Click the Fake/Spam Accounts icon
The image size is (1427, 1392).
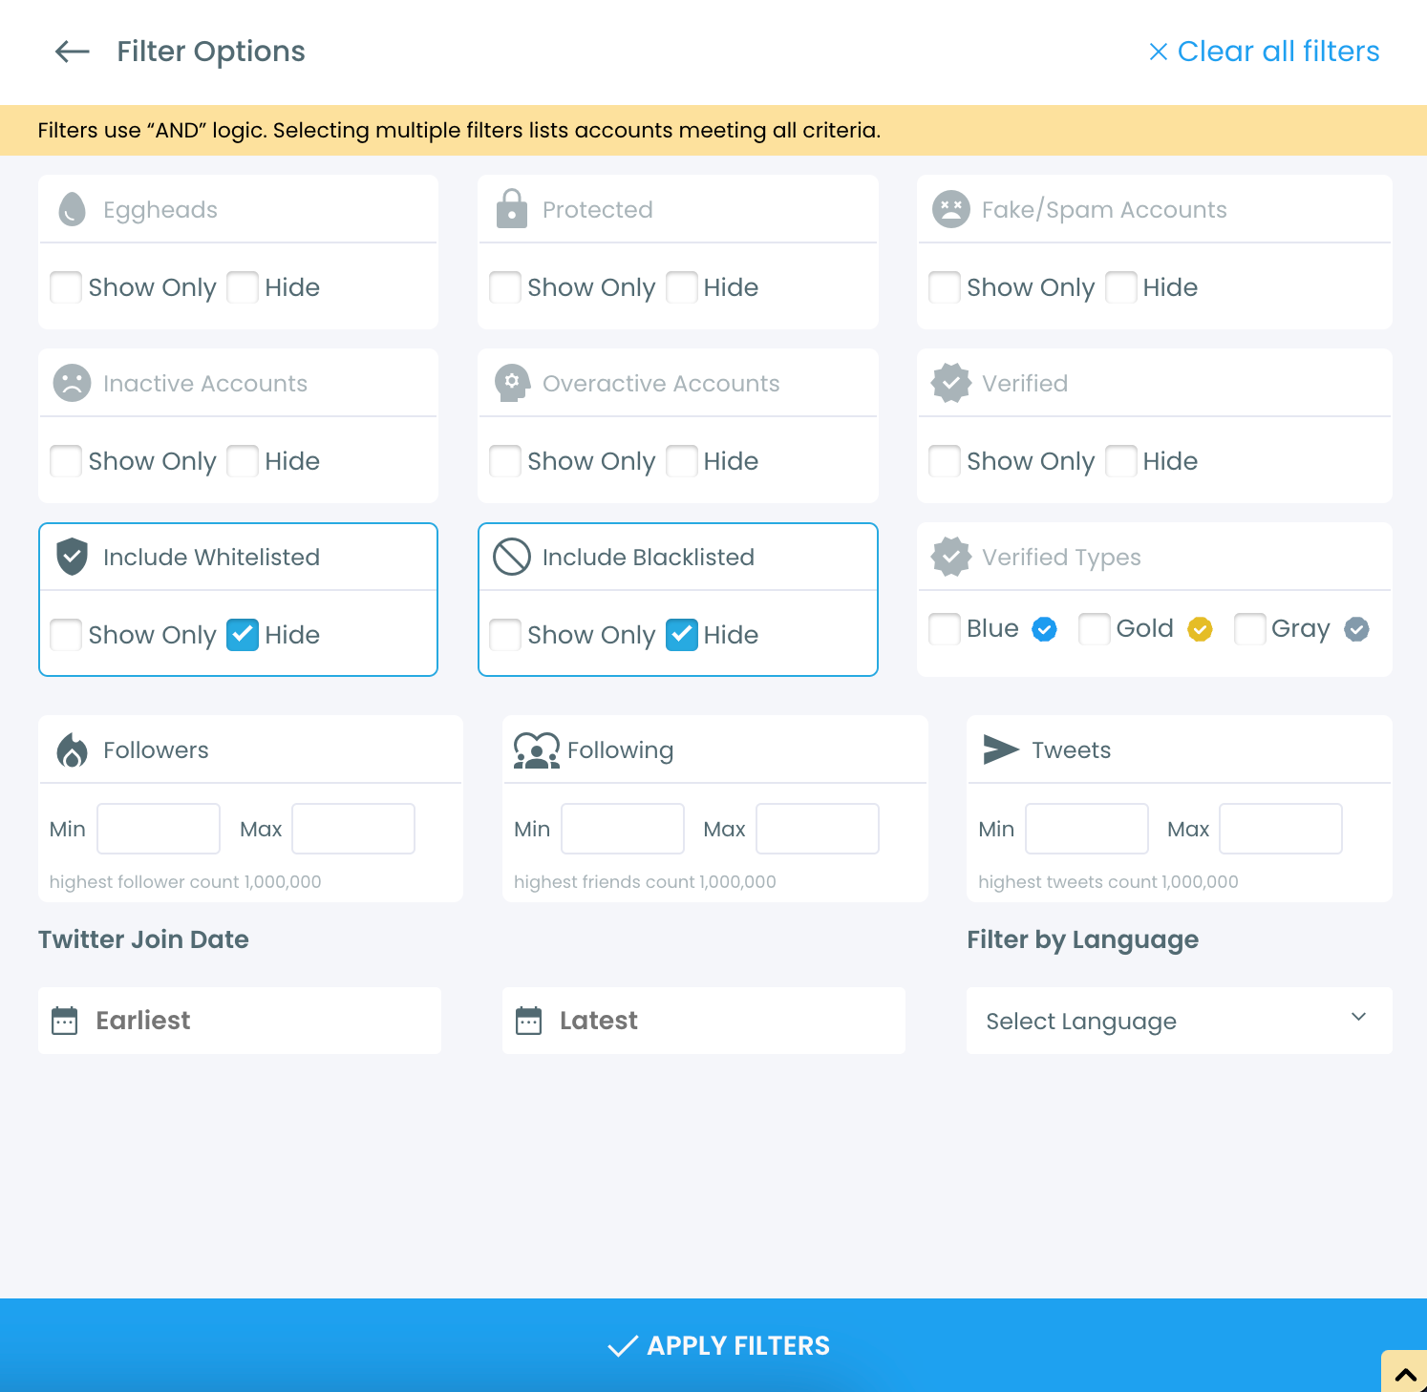(x=951, y=209)
